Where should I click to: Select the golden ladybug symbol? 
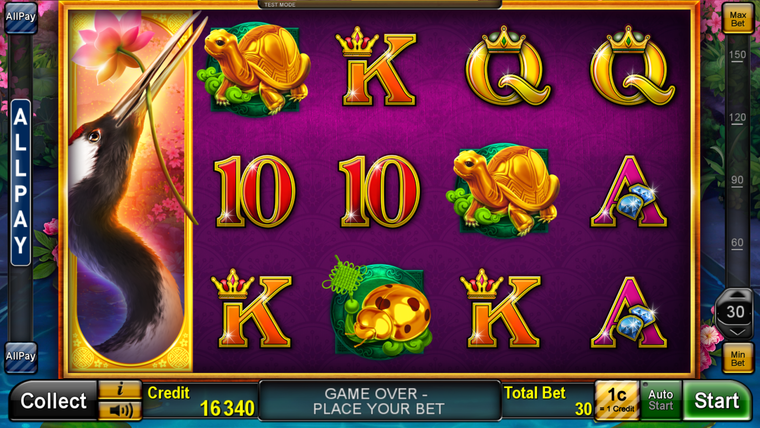(x=380, y=309)
